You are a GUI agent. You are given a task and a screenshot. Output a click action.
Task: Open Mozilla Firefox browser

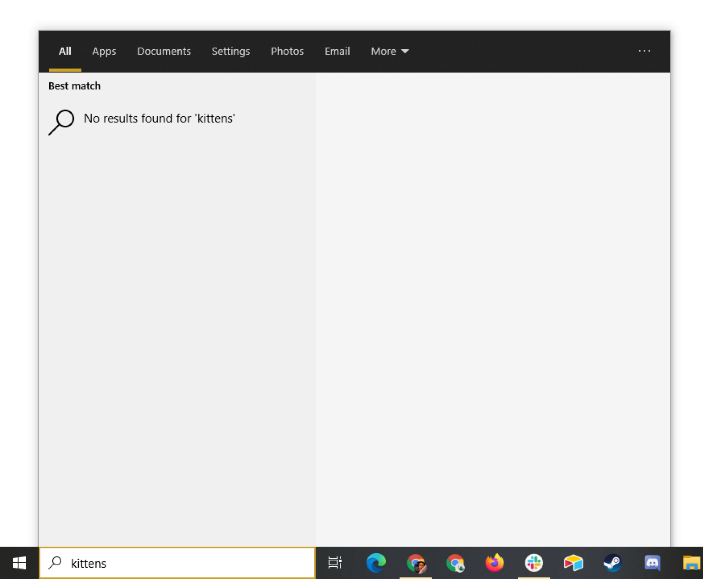coord(494,563)
